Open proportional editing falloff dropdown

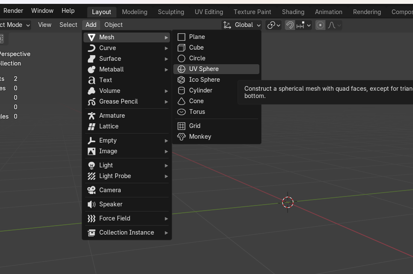334,25
